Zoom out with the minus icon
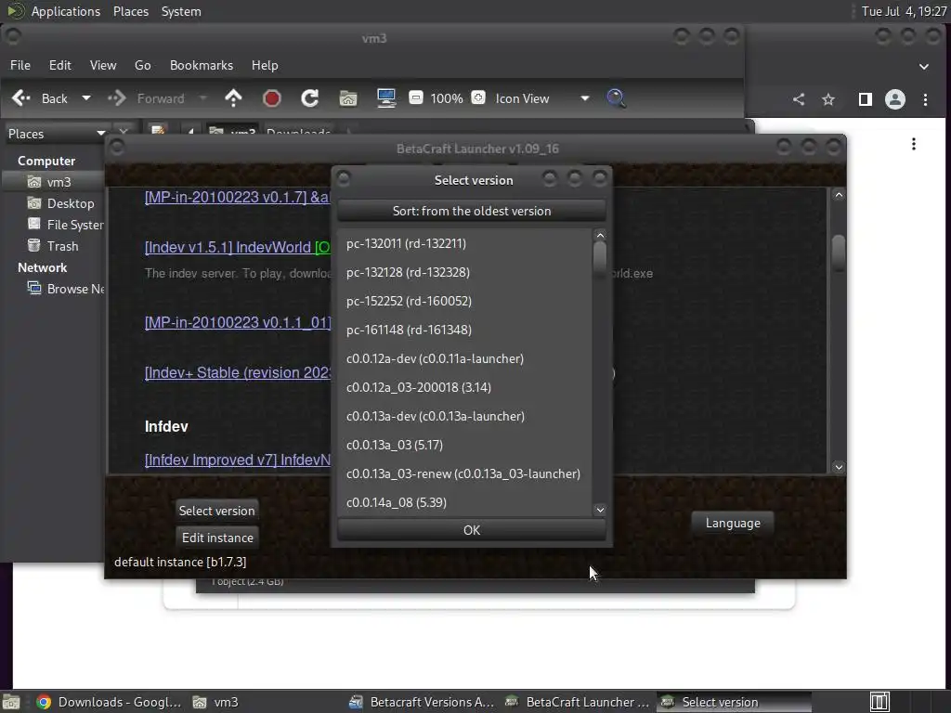The width and height of the screenshot is (951, 713). [x=416, y=97]
